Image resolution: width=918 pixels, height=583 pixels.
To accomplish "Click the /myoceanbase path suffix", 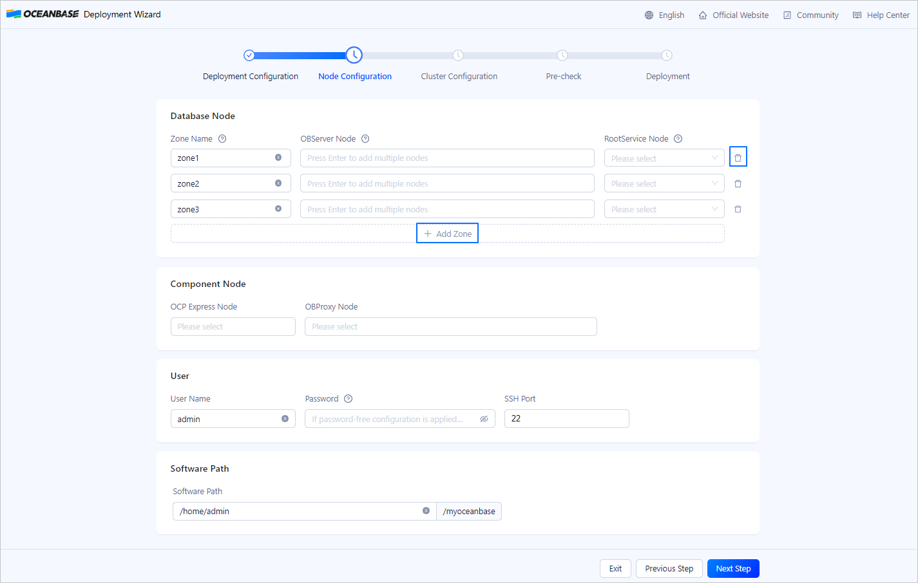I will click(469, 511).
